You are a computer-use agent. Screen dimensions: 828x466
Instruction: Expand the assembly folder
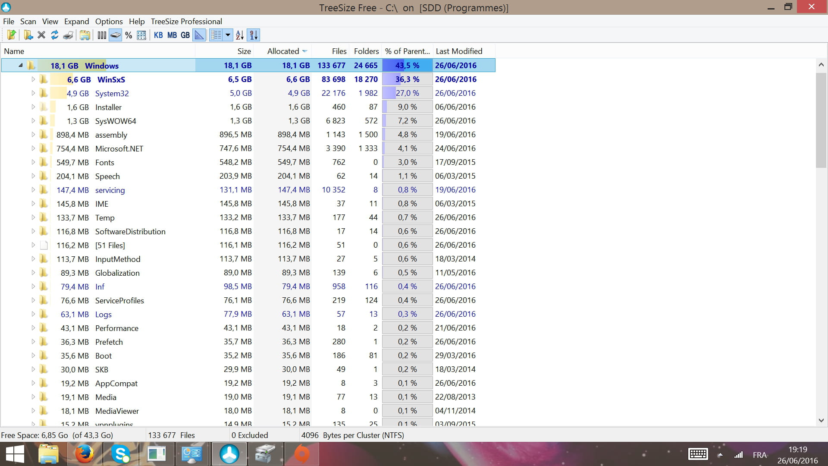point(33,135)
